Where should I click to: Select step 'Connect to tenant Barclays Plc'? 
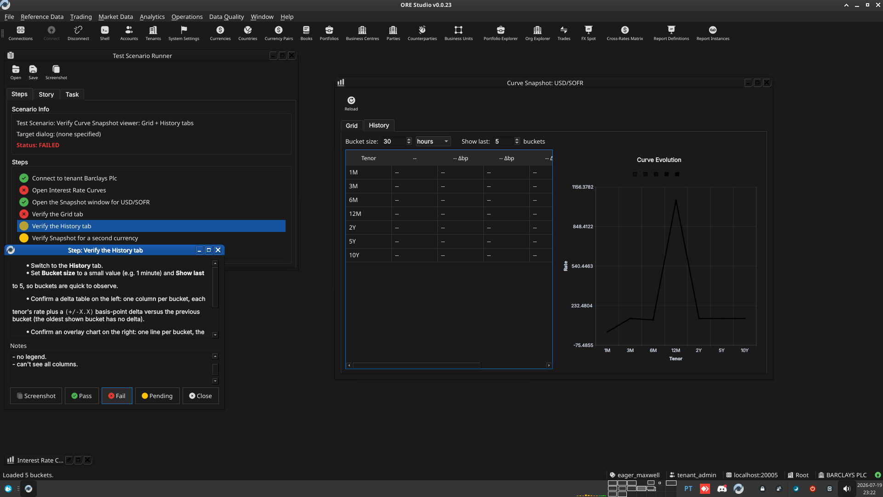click(x=151, y=178)
